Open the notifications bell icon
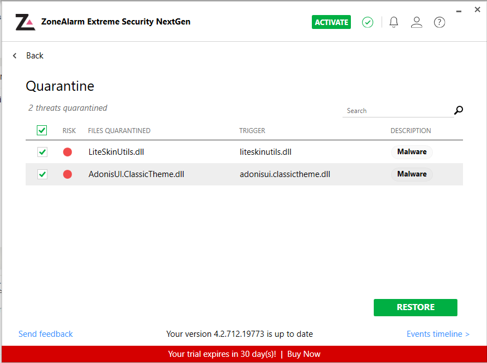 [394, 22]
